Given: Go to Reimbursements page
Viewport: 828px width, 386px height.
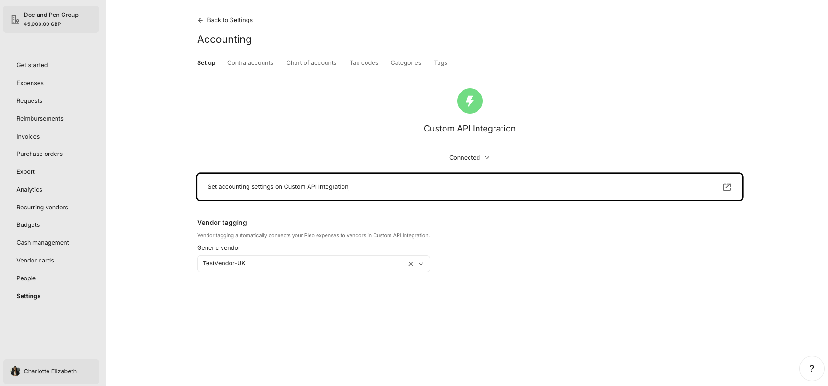Looking at the screenshot, I should [40, 119].
